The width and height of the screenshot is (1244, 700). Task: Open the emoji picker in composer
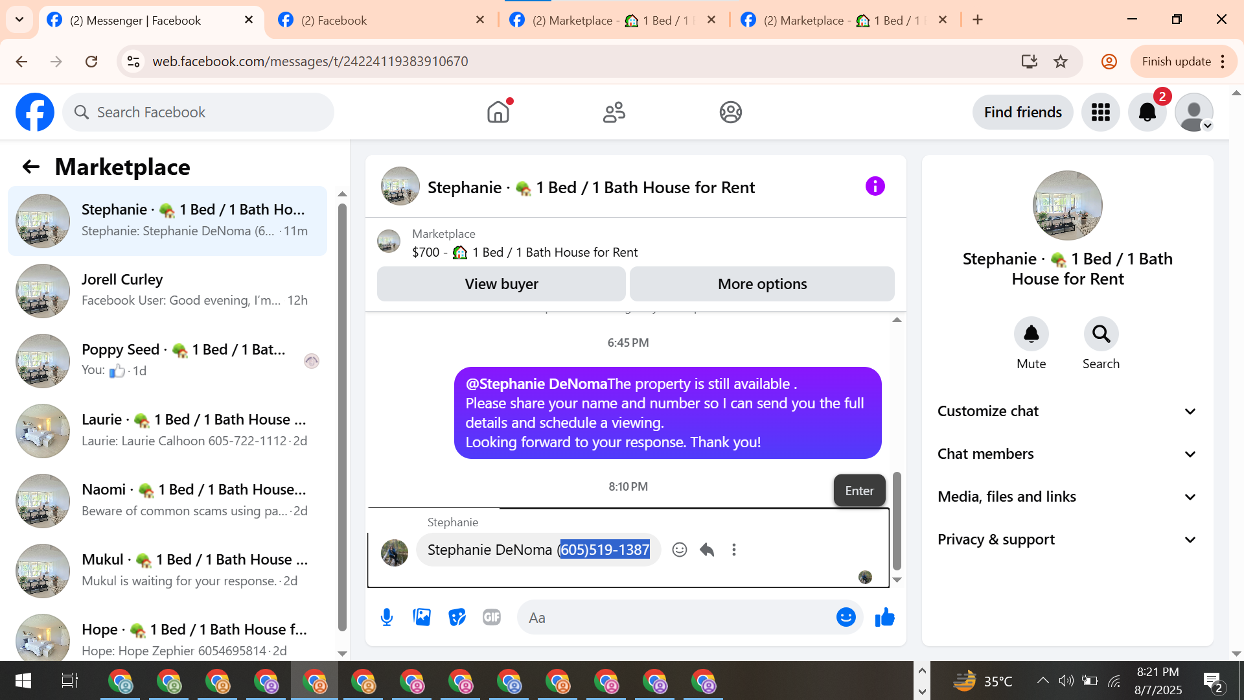(x=846, y=618)
